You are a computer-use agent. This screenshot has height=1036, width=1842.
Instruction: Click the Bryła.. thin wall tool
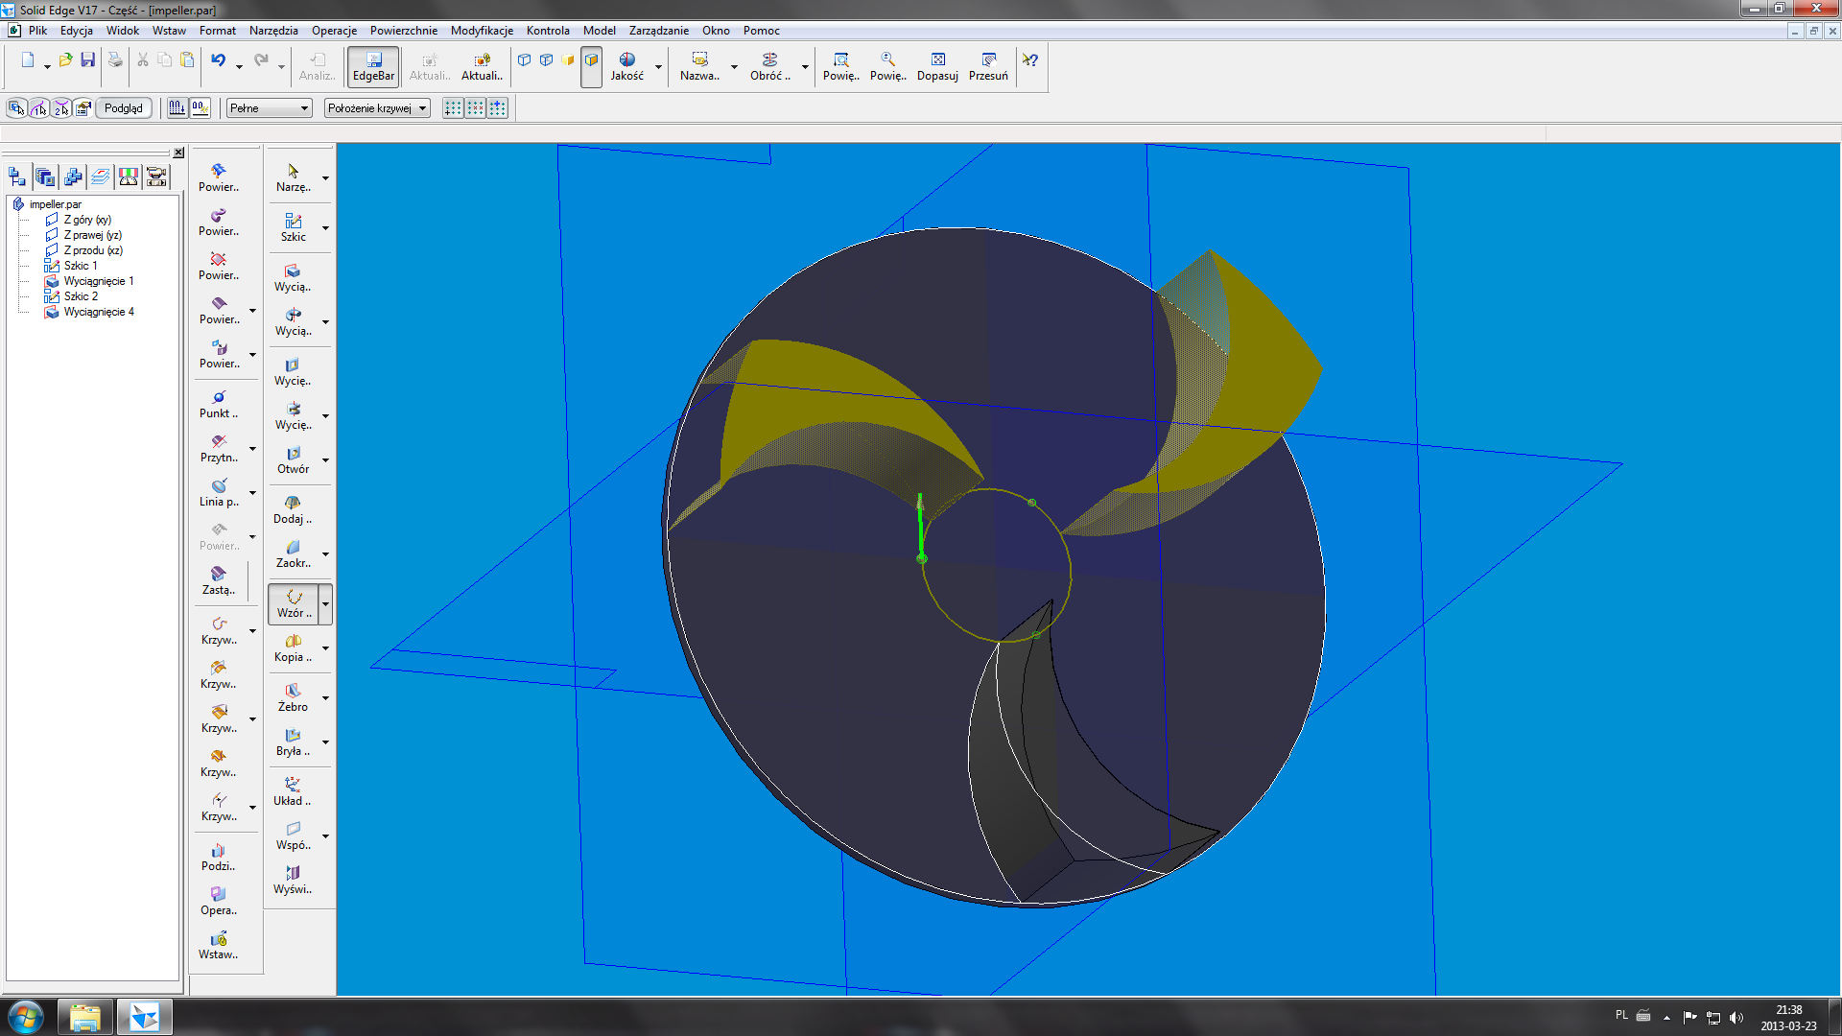coord(294,742)
